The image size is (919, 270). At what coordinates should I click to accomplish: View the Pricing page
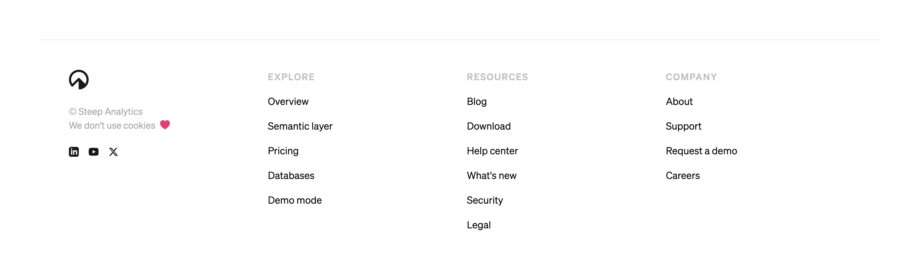pos(283,151)
